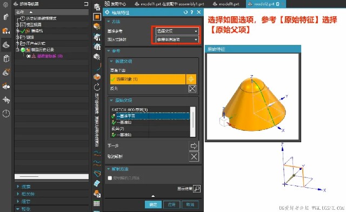Click the 反向 reverse-direction icon
This screenshot has height=212, width=346.
click(x=192, y=89)
